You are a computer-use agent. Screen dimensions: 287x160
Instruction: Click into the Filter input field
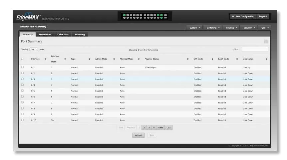[255, 49]
